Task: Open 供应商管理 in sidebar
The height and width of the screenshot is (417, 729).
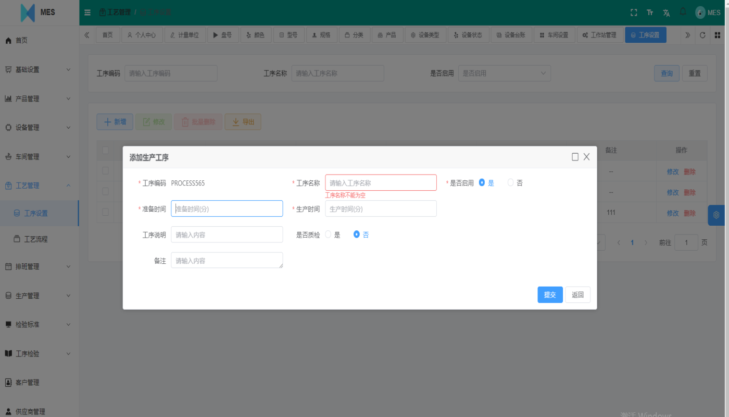Action: (40, 411)
